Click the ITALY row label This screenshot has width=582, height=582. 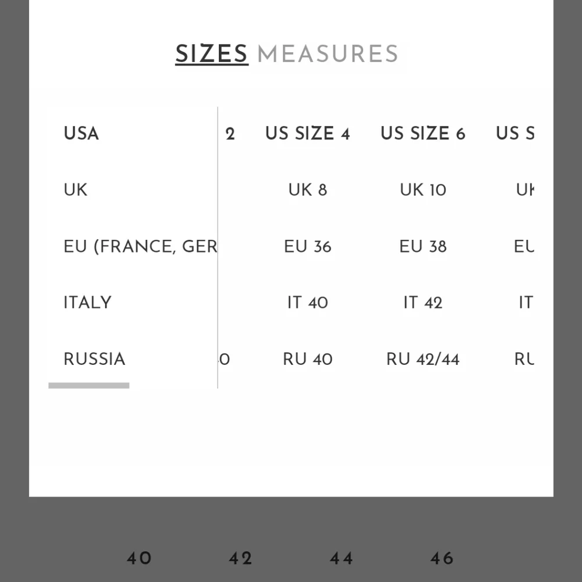[x=87, y=303]
